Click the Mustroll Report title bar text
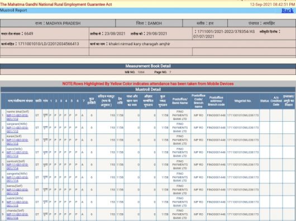296x221 pixels. [x=13, y=11]
